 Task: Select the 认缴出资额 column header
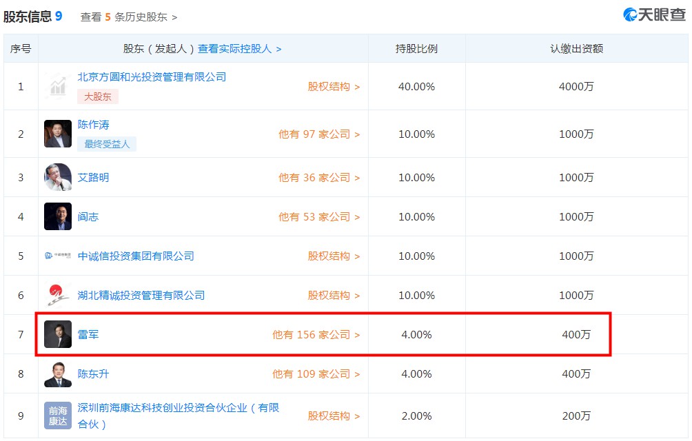point(576,48)
